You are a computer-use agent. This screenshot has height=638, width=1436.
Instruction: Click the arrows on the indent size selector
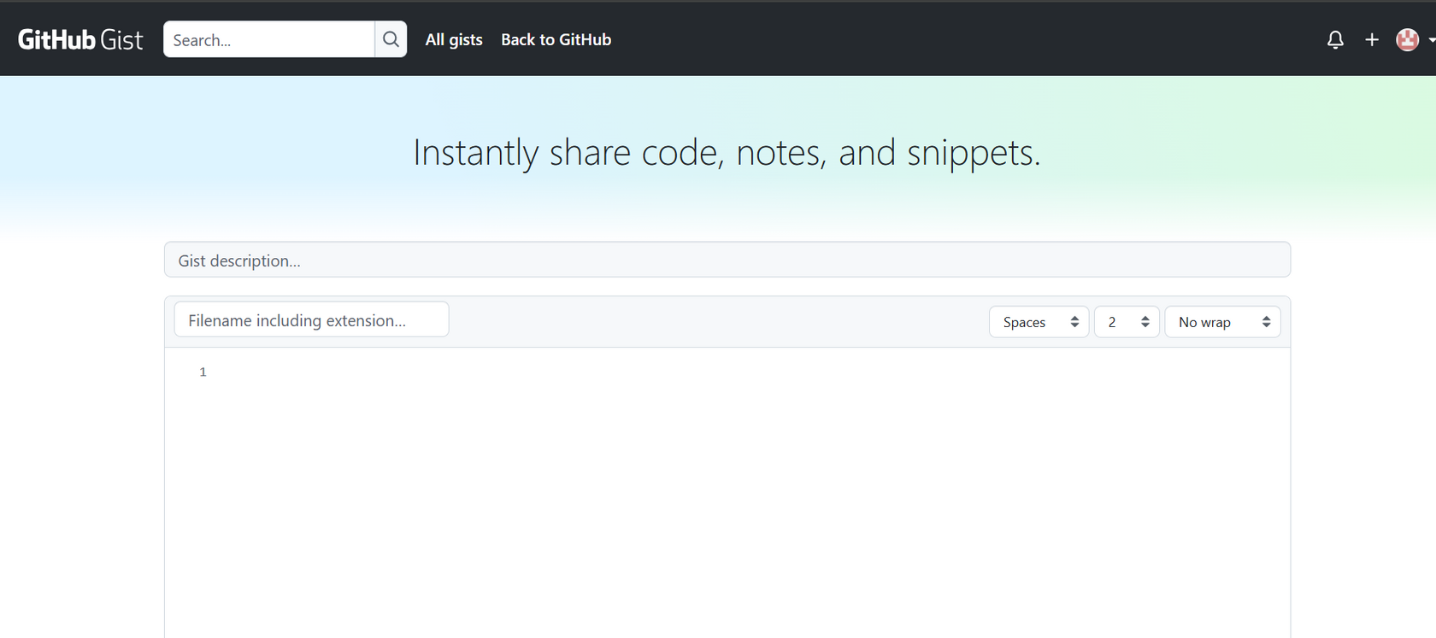coord(1145,322)
